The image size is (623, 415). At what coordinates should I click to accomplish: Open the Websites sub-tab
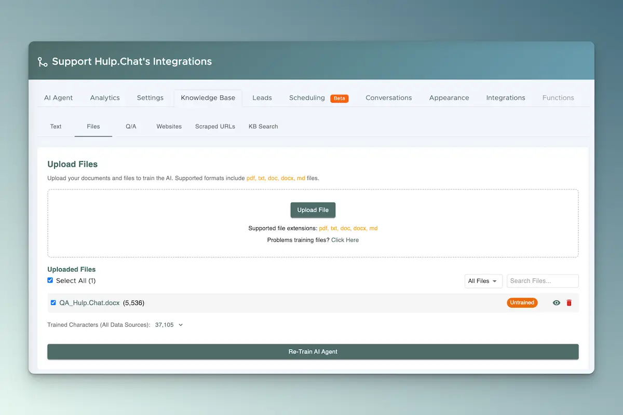pos(169,127)
